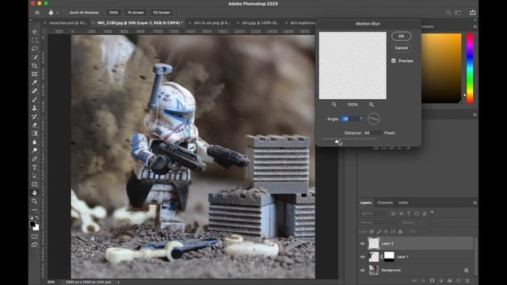The width and height of the screenshot is (507, 285).
Task: Toggle lock image pixels brush icon
Action: pyautogui.click(x=379, y=232)
